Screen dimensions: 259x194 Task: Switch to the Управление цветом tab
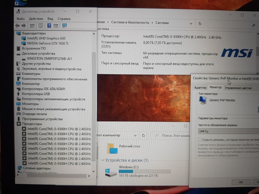pos(238,88)
